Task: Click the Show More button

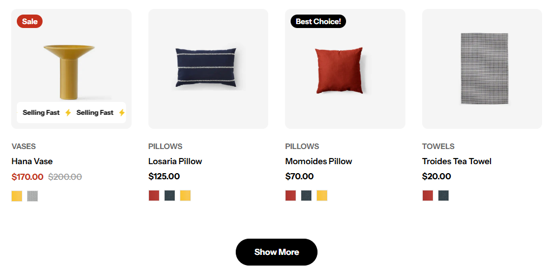Action: click(x=277, y=252)
